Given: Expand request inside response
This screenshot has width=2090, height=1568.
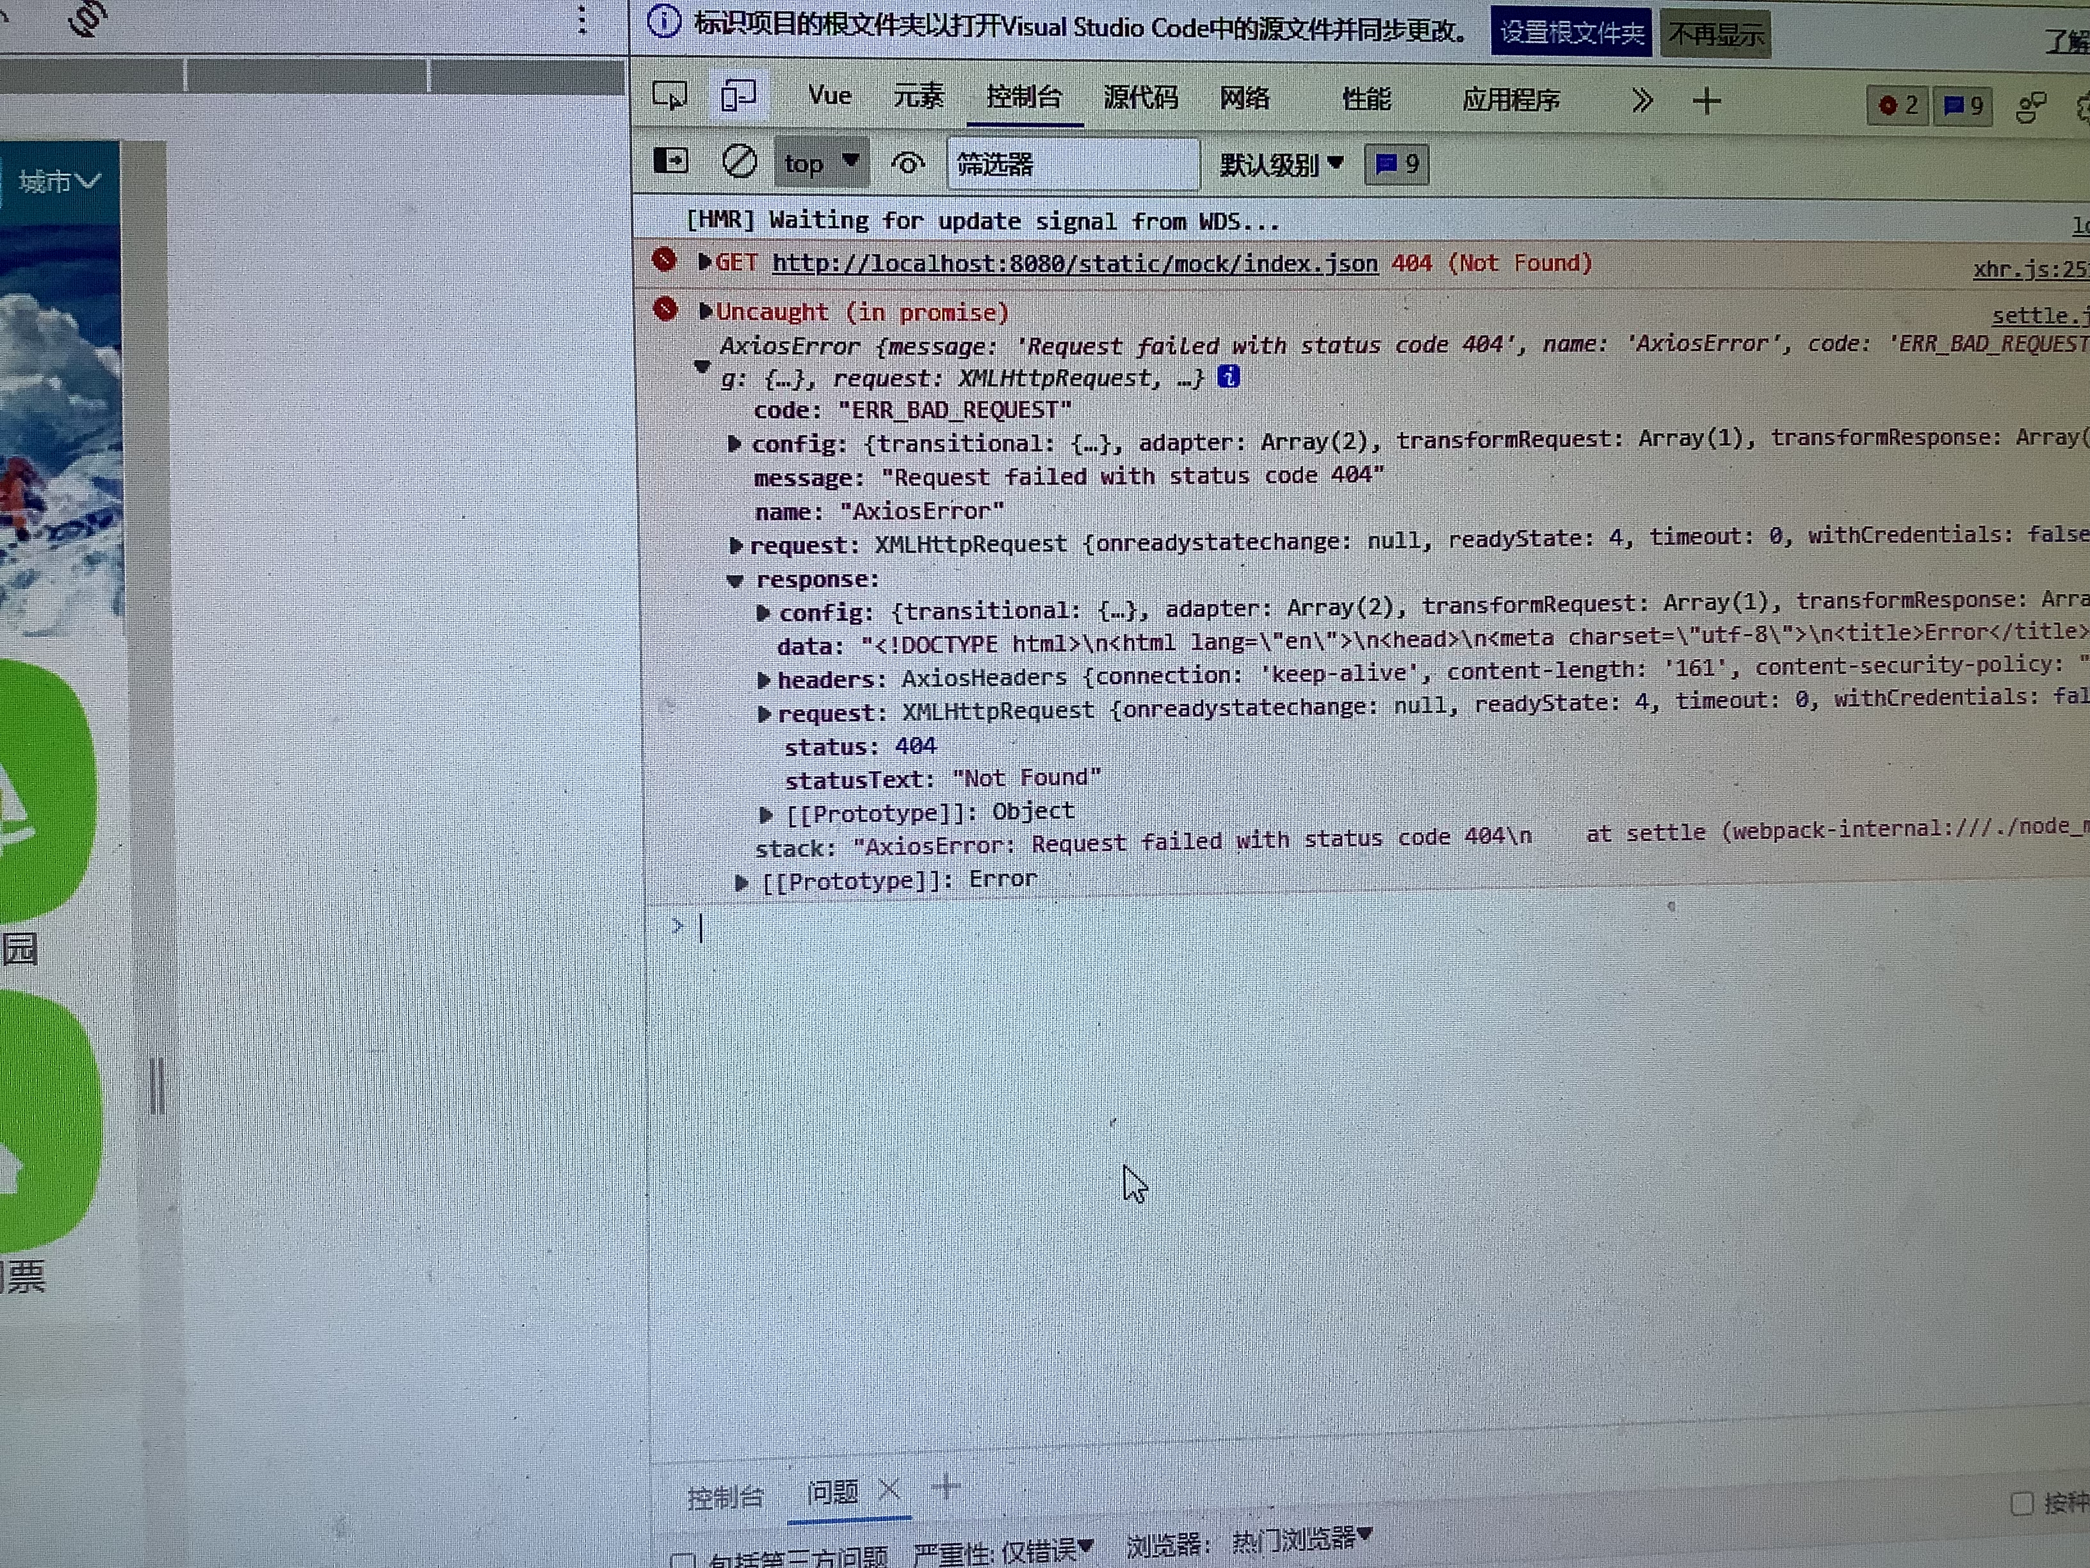Looking at the screenshot, I should coord(763,714).
